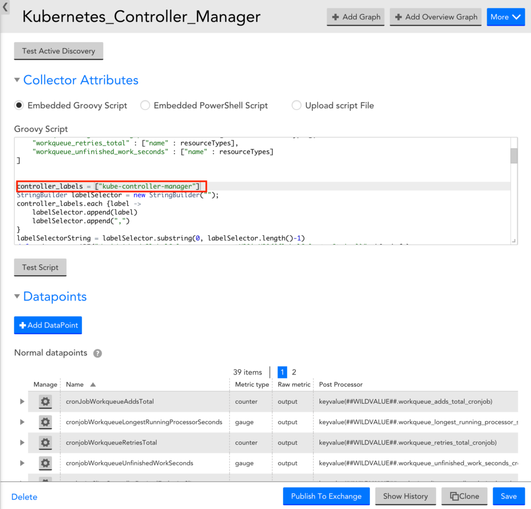Viewport: 531px width, 509px height.
Task: Open settings gear for cronJobWorkqueueAddsTotal
Action: click(45, 401)
